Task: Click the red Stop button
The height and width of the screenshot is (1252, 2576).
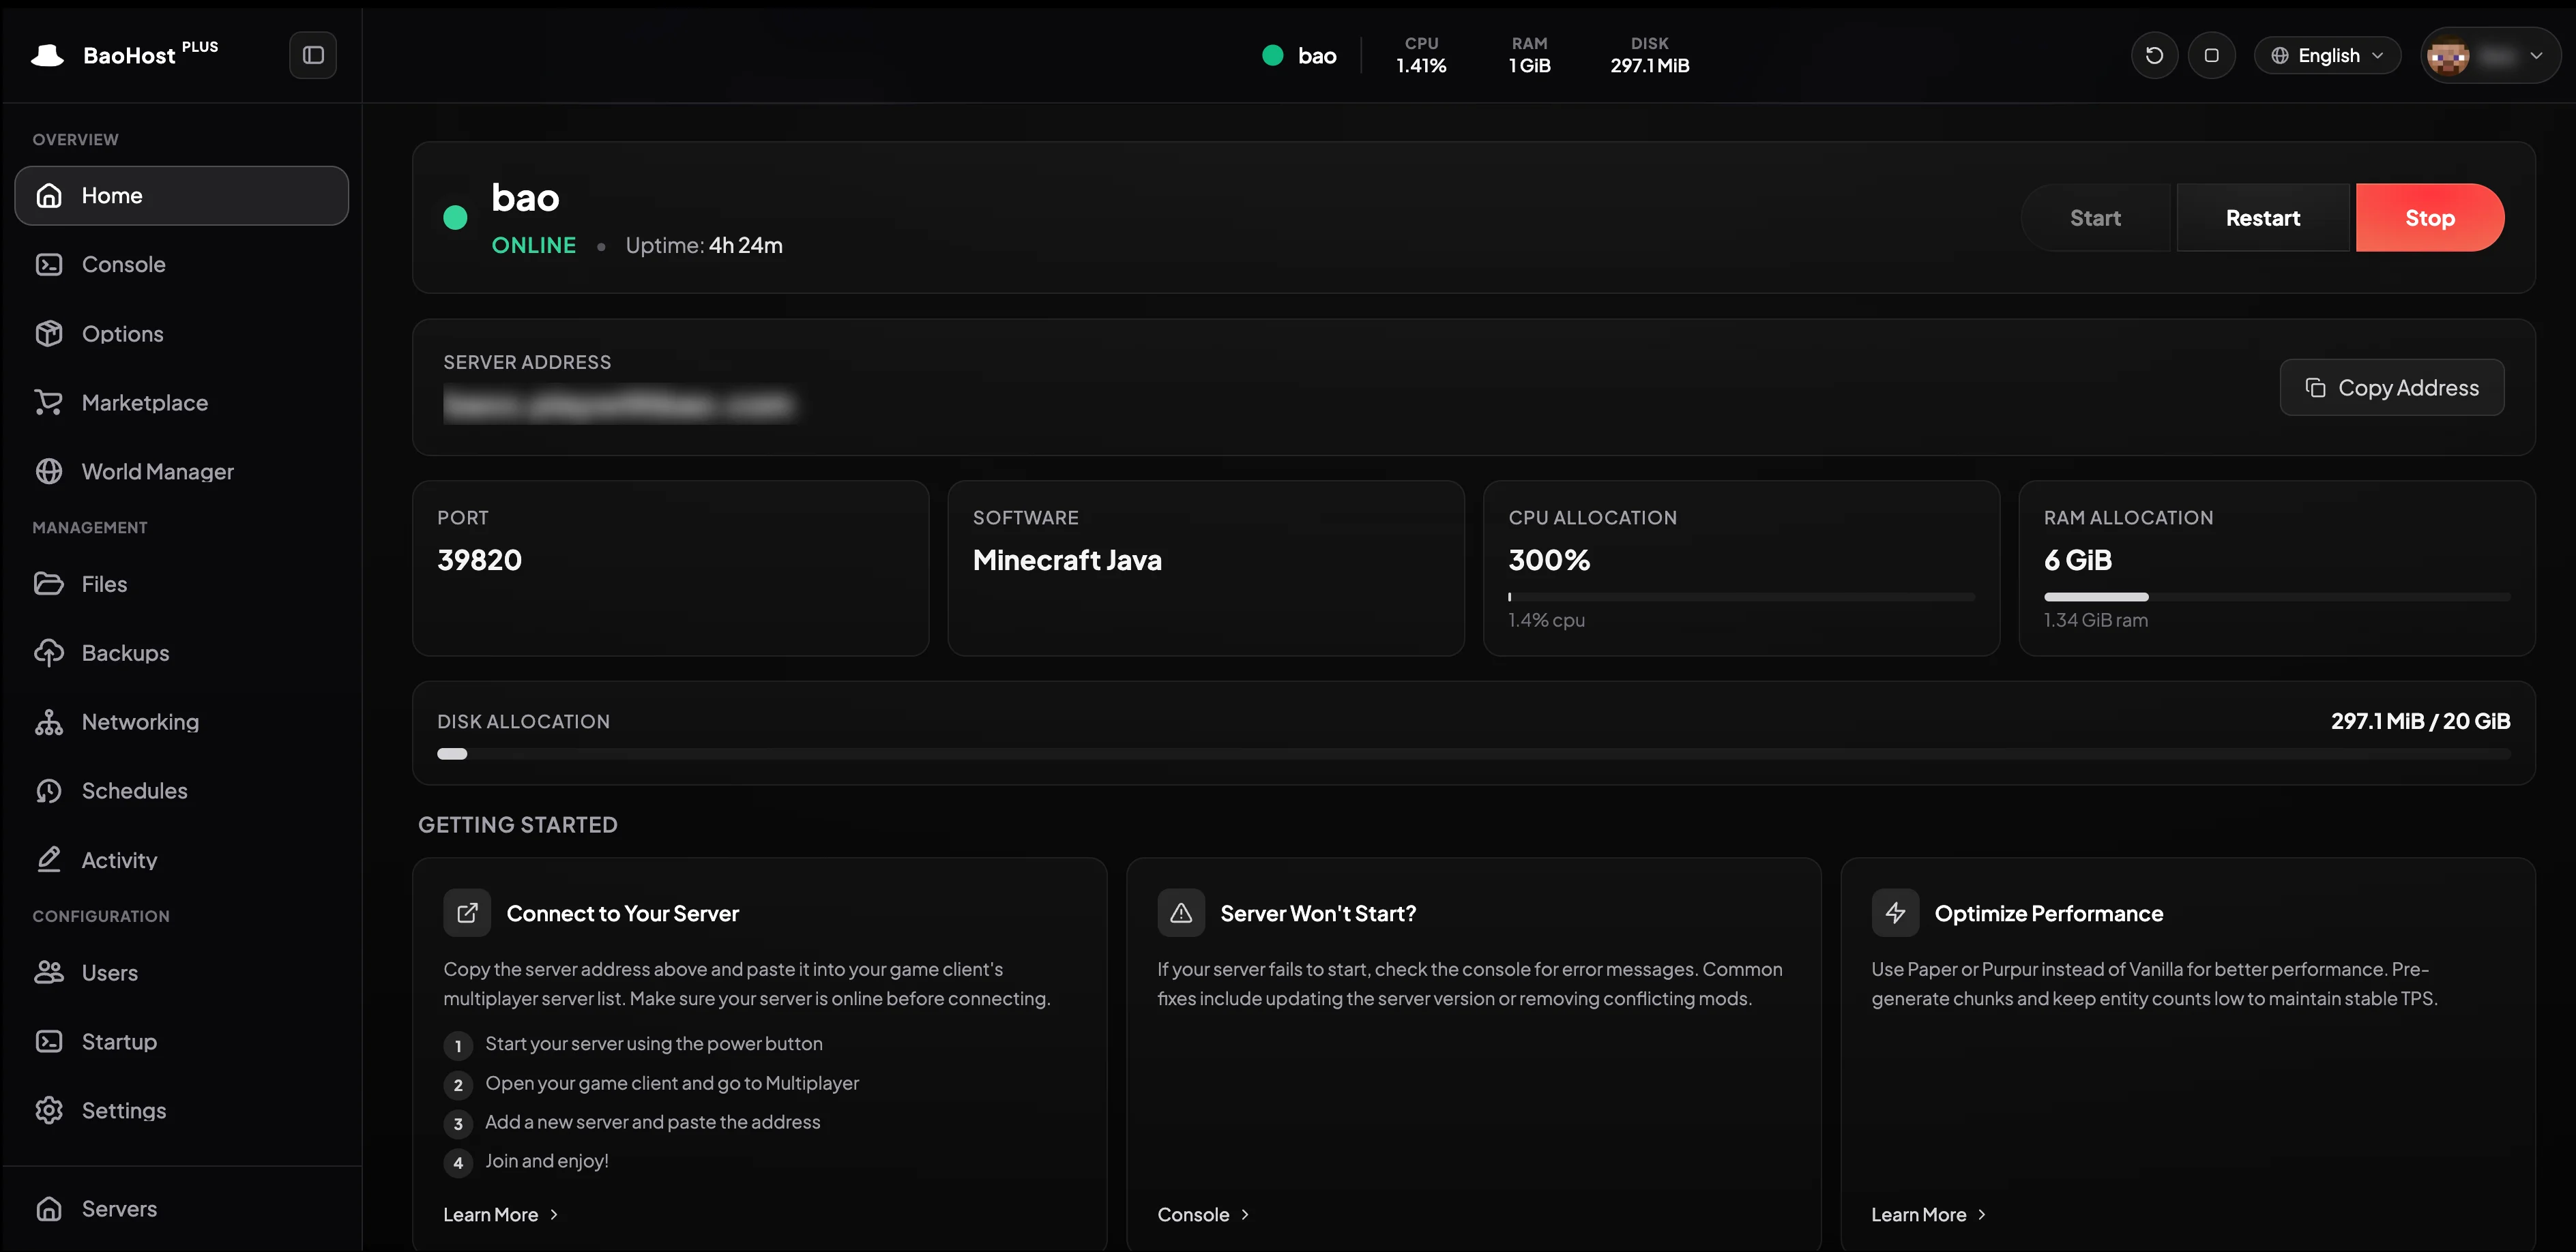Action: 2429,217
